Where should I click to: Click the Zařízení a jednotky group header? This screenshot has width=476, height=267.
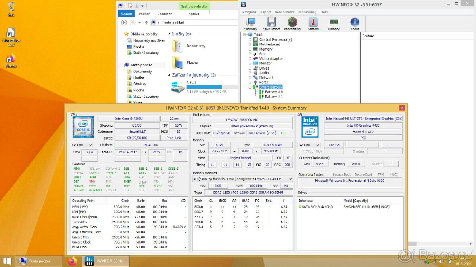194,75
